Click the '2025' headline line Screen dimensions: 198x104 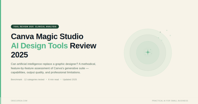(19, 55)
